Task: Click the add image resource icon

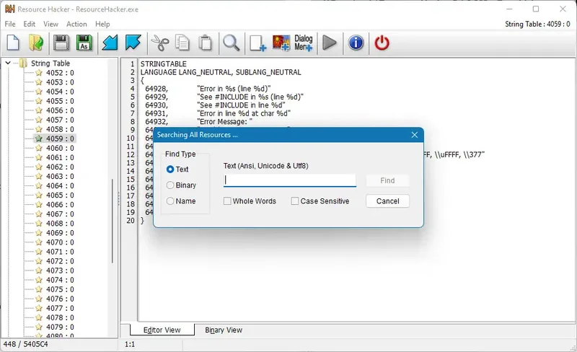Action: click(x=281, y=43)
